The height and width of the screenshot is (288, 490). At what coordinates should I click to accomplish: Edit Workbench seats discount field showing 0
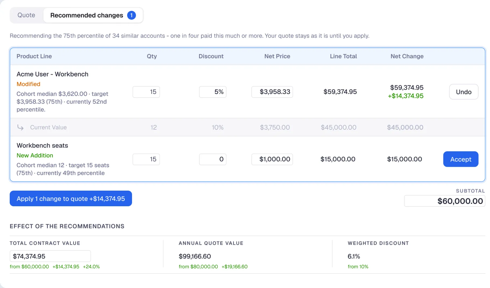(x=213, y=159)
